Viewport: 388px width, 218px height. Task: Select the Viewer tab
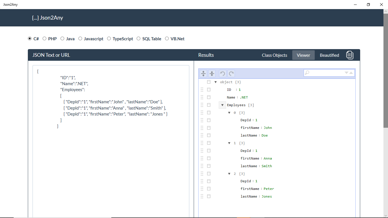pos(303,55)
